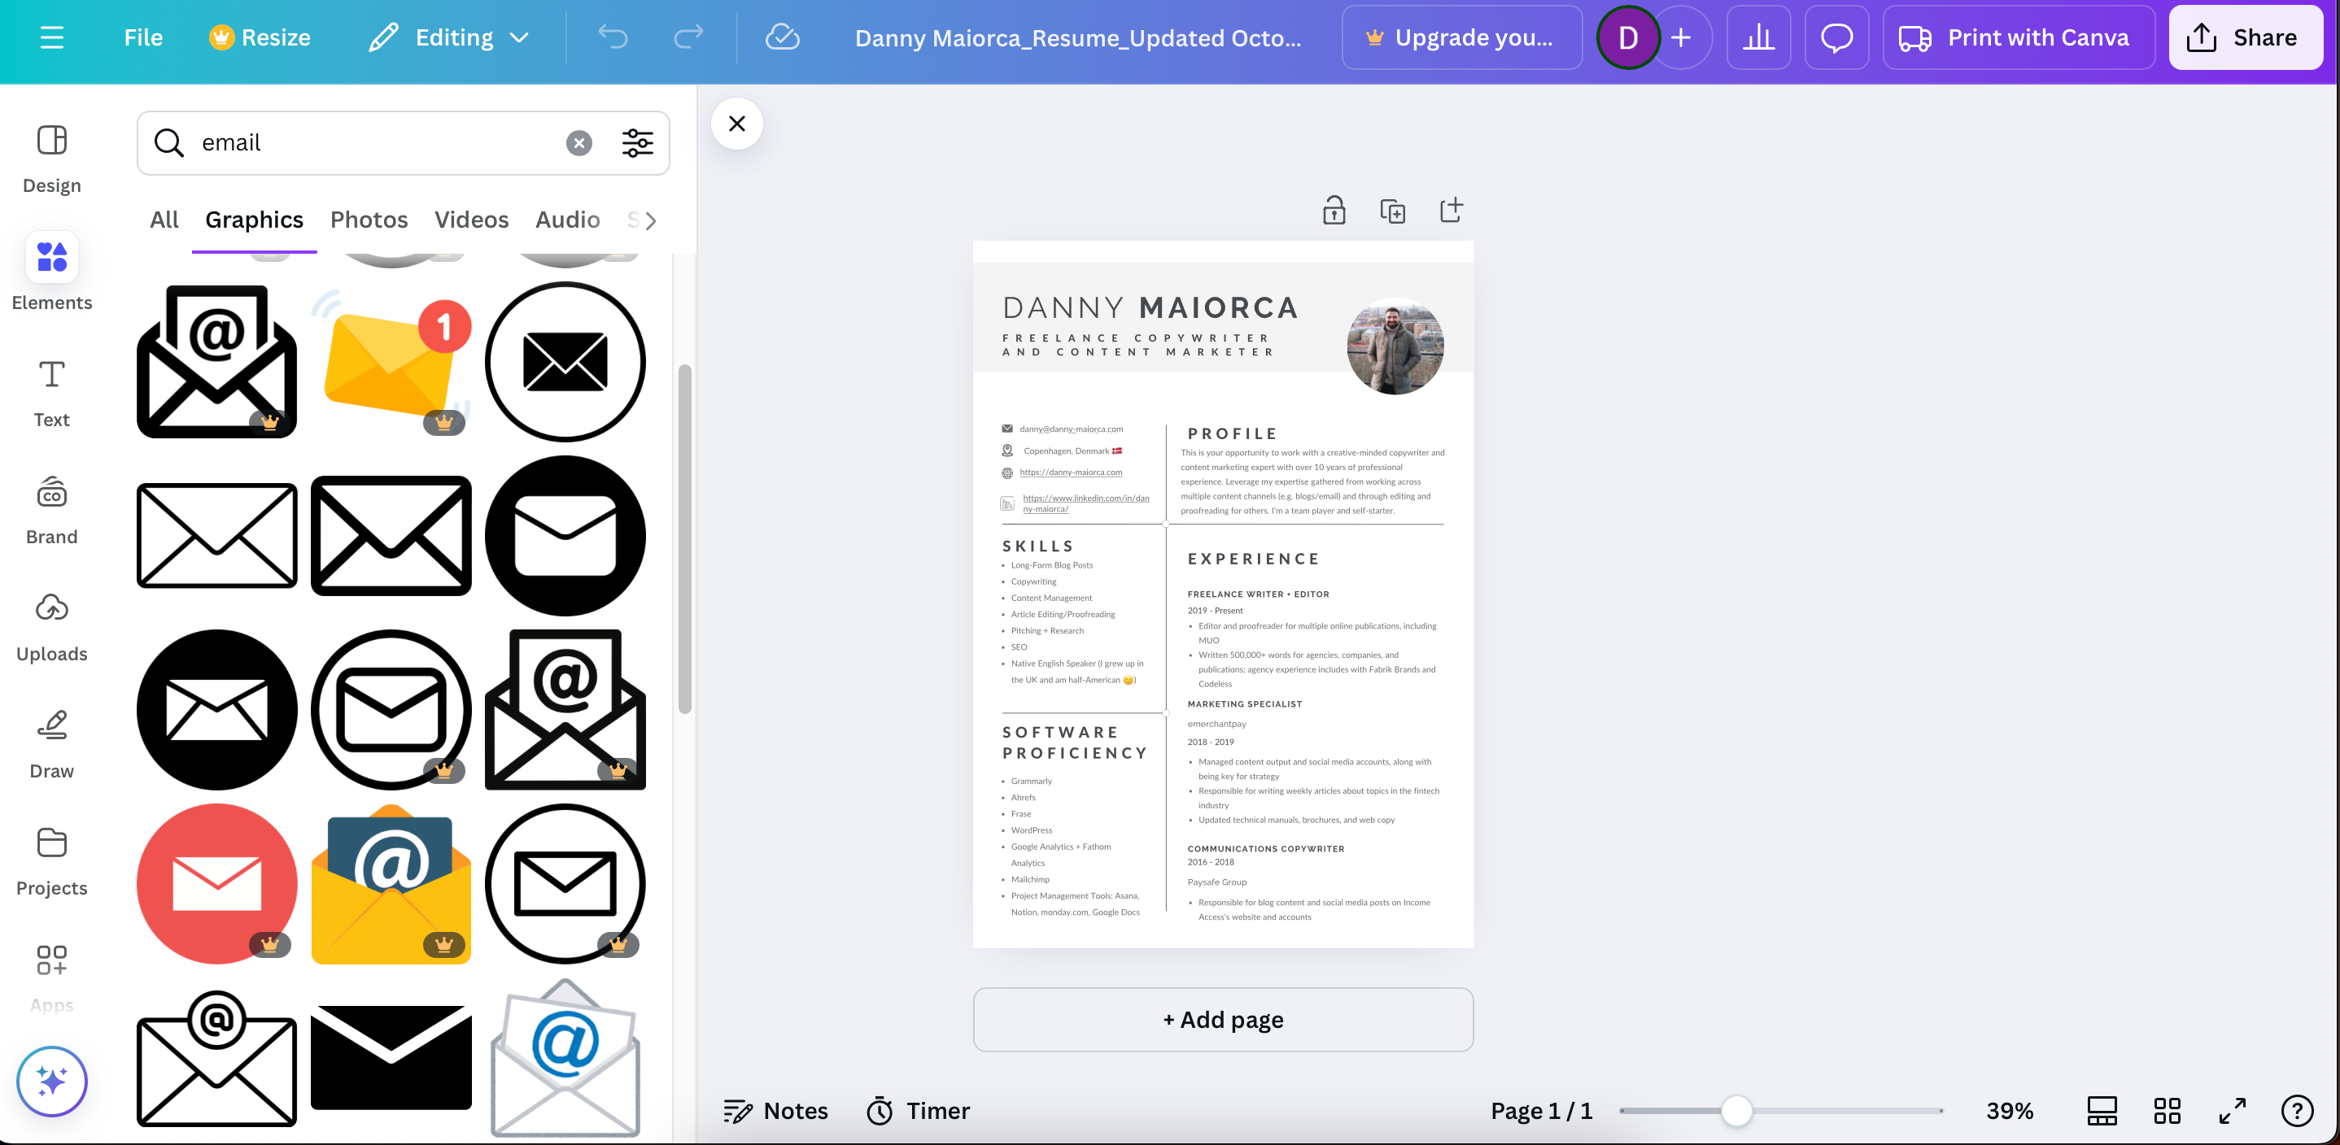Open the File menu

143,37
